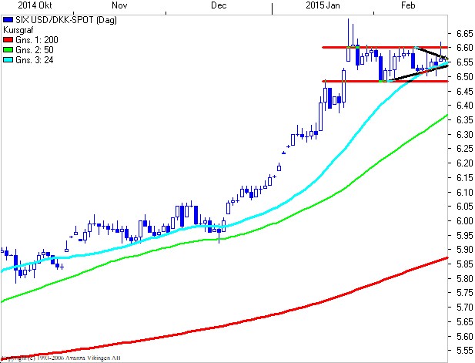Click the blue SIX USD/DKK-SPOT legend swatch
Image resolution: width=475 pixels, height=363 pixels.
pos(8,20)
